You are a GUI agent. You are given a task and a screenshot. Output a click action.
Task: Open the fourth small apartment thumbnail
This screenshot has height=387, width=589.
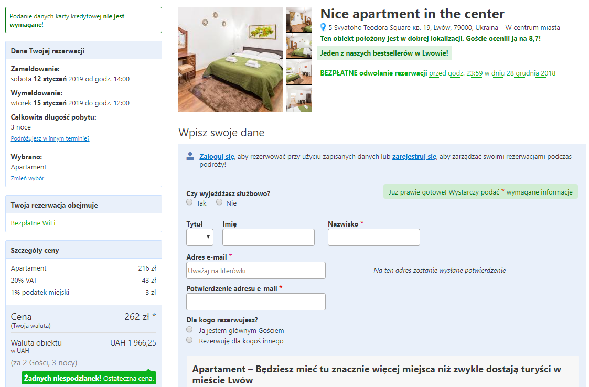click(x=299, y=99)
